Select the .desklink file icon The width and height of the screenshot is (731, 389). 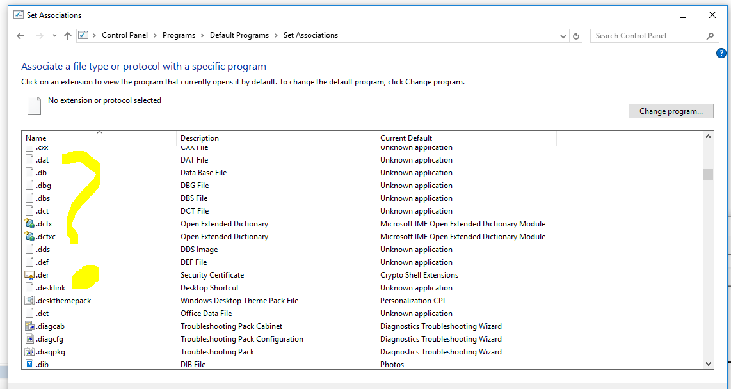(30, 288)
